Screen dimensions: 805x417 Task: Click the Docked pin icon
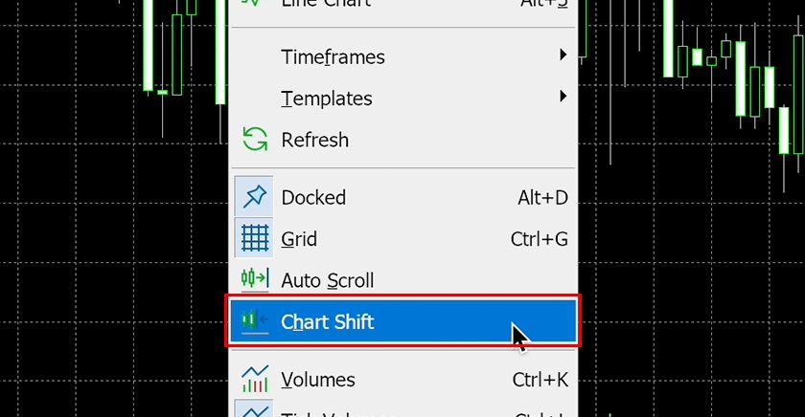click(255, 198)
